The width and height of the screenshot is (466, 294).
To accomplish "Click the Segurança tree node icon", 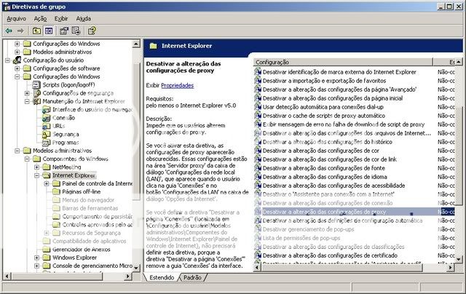I will pos(46,135).
